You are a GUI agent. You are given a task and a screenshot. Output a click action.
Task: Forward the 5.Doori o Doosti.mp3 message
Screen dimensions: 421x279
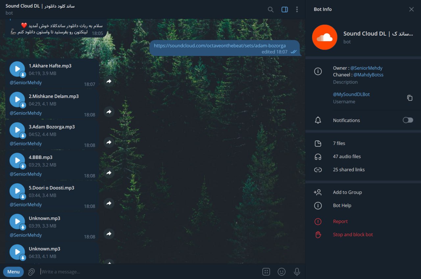(109, 203)
